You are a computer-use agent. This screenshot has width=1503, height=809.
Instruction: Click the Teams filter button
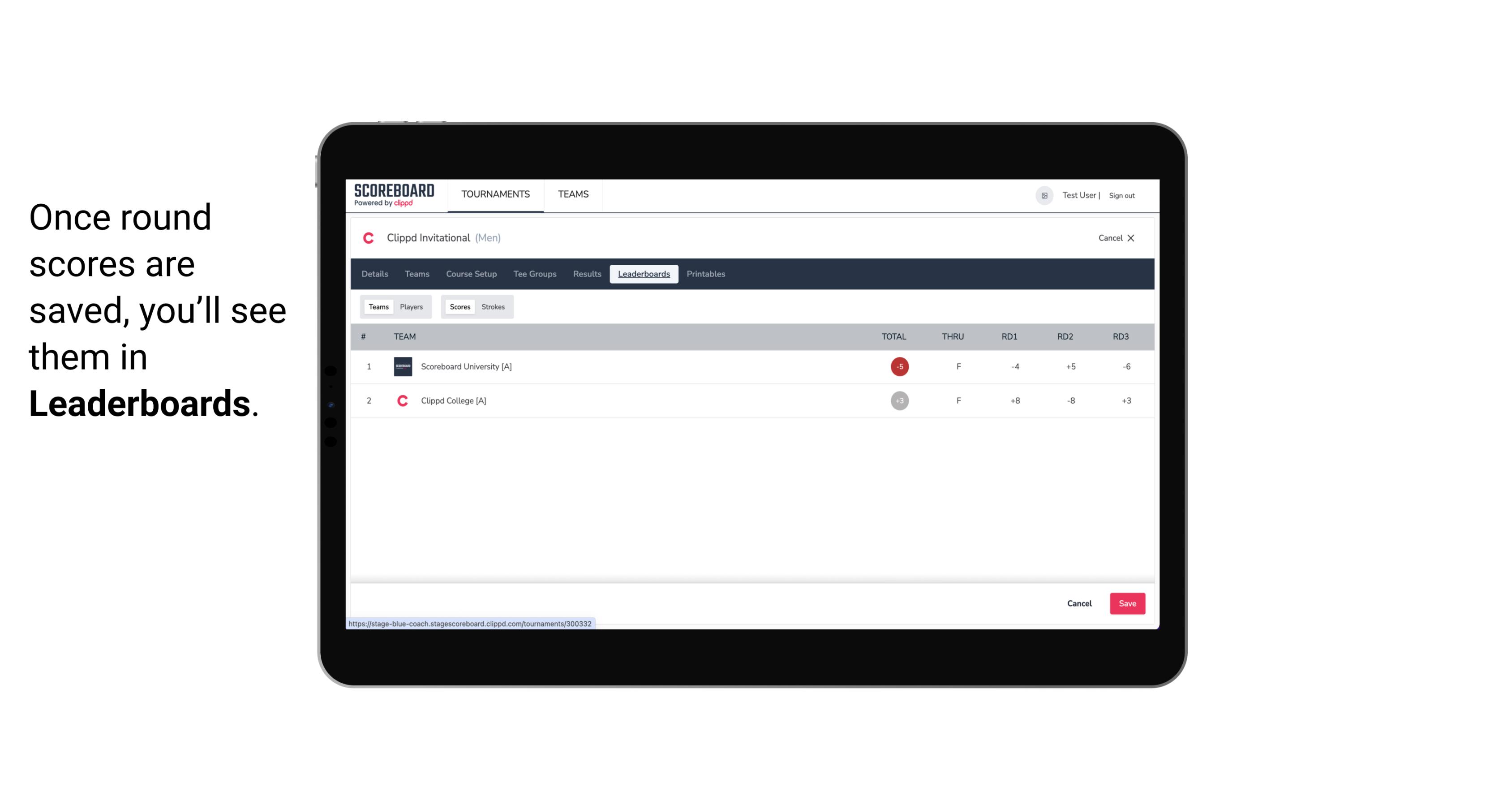377,307
